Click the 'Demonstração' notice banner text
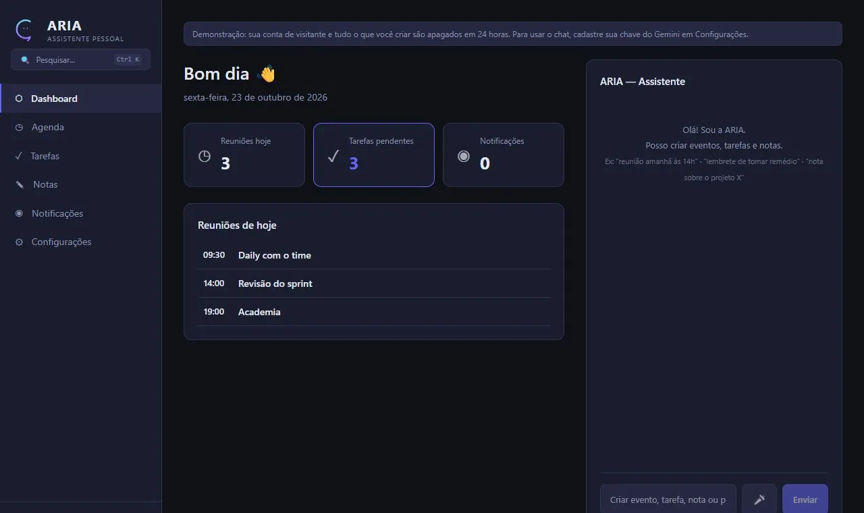Image resolution: width=864 pixels, height=513 pixels. [x=470, y=34]
